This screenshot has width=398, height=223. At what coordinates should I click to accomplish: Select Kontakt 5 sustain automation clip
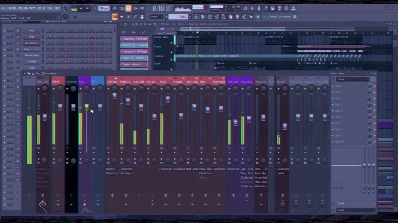(x=134, y=45)
